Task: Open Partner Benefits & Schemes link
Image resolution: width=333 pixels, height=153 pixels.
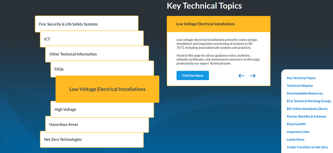Action: click(x=306, y=116)
